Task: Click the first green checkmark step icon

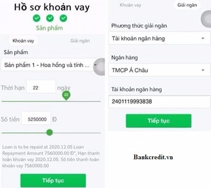Action: pyautogui.click(x=36, y=18)
